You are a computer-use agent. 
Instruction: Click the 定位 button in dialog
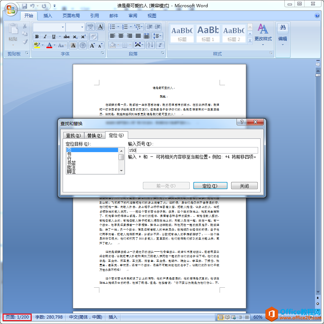tap(210, 186)
